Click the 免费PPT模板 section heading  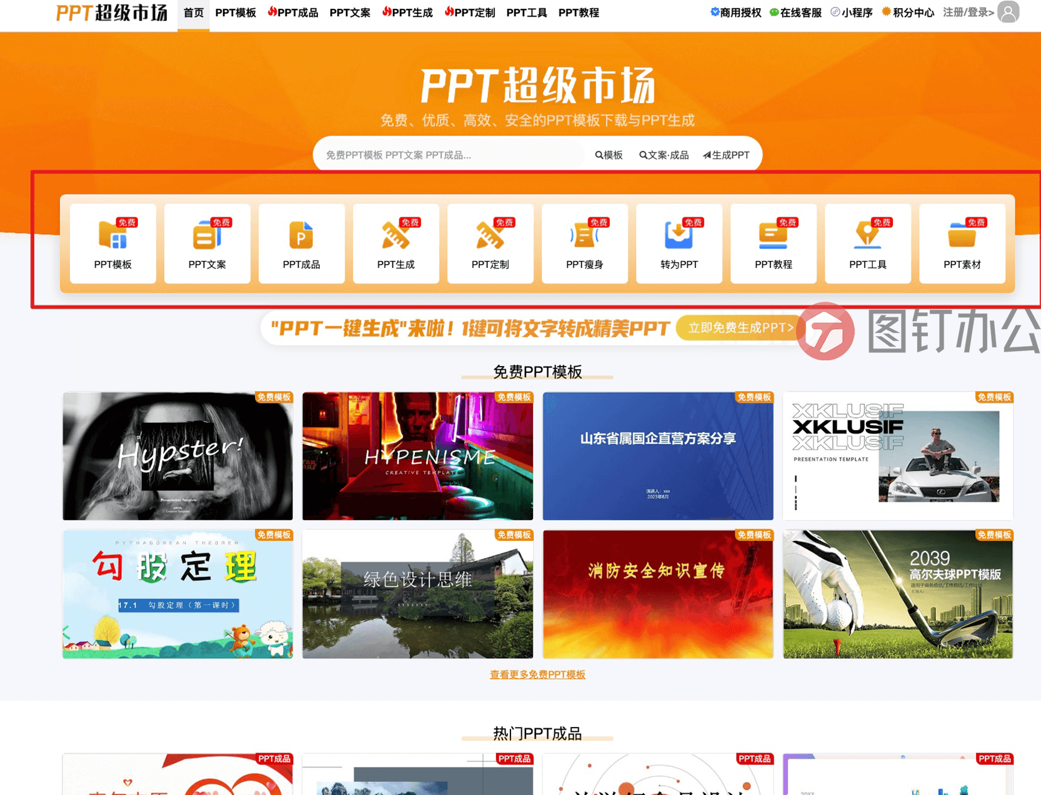tap(537, 372)
